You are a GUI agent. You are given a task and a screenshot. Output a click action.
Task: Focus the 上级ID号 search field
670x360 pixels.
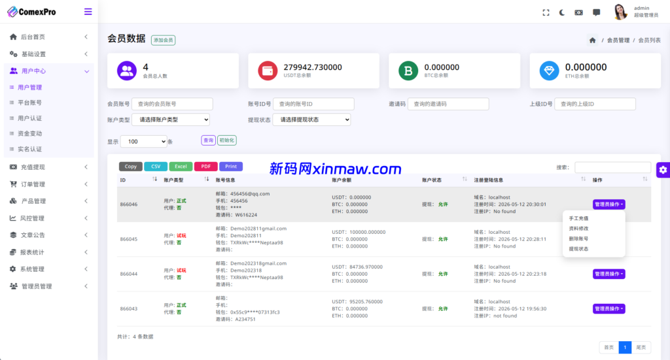(x=595, y=104)
